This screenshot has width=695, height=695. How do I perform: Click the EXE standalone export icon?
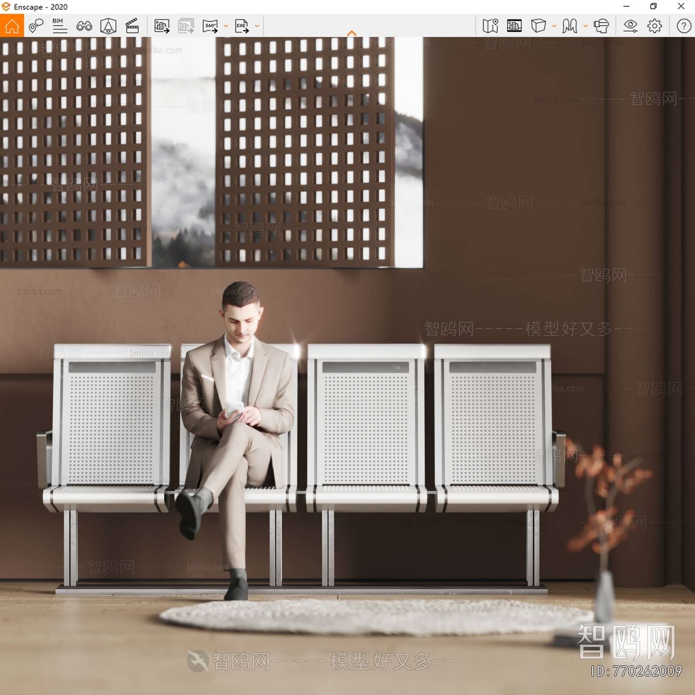pos(242,26)
